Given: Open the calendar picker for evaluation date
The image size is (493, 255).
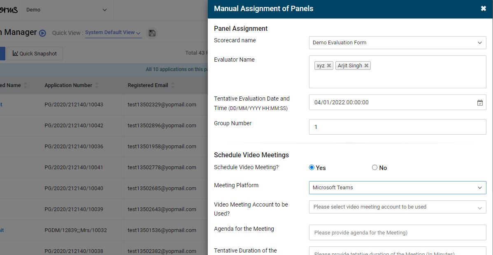Looking at the screenshot, I should [x=480, y=103].
